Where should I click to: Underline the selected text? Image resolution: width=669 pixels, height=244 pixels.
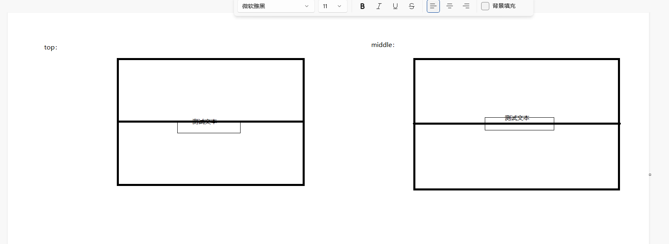click(395, 6)
